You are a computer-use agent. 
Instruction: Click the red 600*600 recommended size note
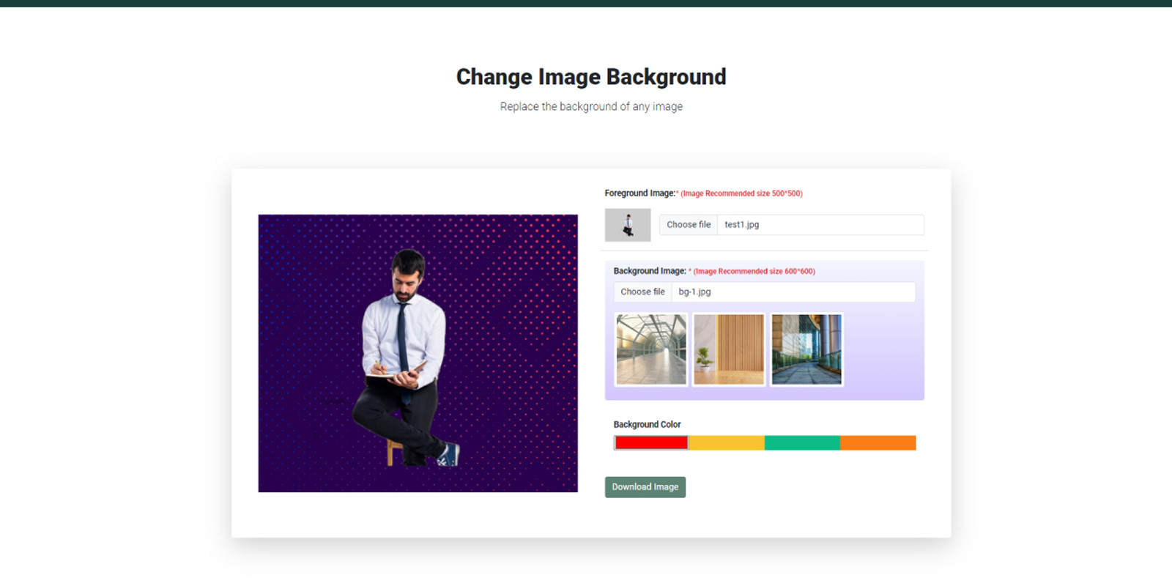tap(754, 272)
